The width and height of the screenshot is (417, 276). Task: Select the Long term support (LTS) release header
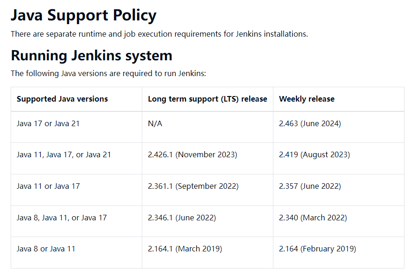coord(208,99)
